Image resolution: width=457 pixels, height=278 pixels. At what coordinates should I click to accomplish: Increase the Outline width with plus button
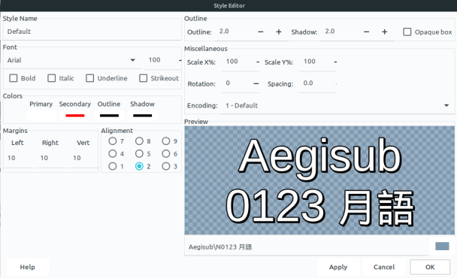tap(279, 32)
